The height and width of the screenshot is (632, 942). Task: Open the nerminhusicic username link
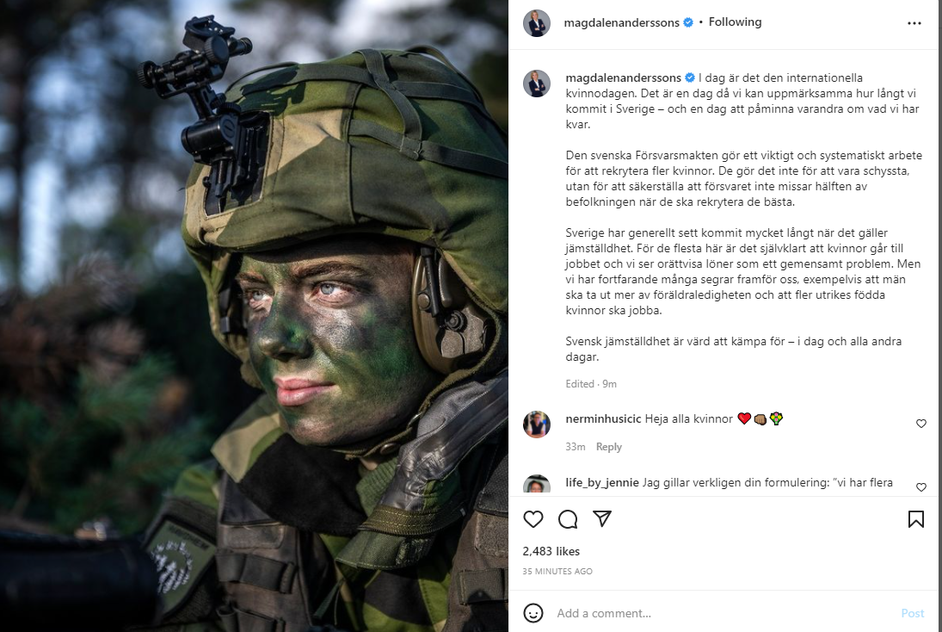[x=603, y=418]
